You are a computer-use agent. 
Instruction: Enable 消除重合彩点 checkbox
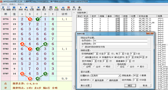tap(83, 57)
